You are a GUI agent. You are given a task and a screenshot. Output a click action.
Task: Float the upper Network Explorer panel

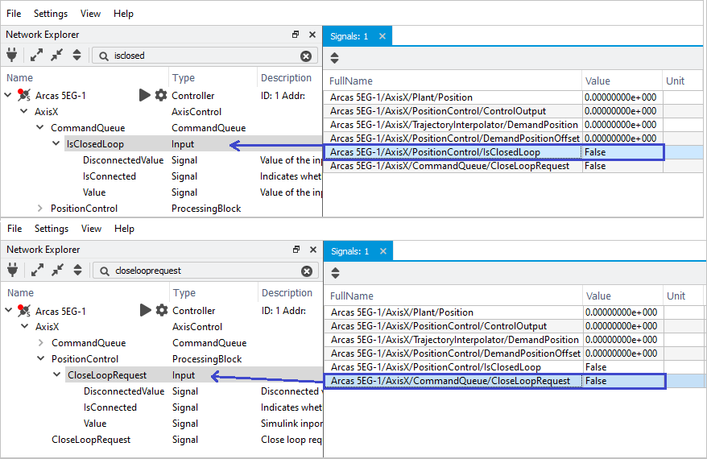point(296,35)
